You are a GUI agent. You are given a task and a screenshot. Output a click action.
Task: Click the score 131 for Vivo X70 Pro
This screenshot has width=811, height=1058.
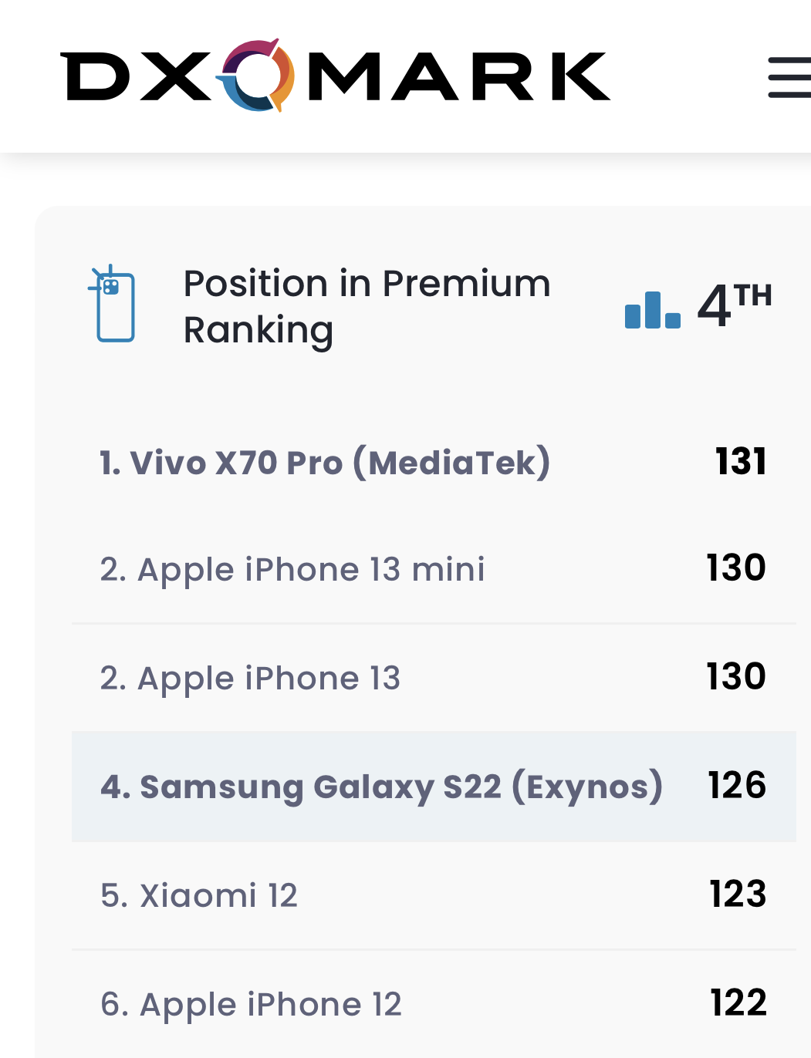pos(740,462)
